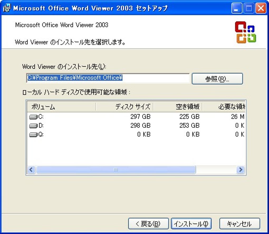
Task: Click the horizontal scrollbar right arrow
Action: [x=241, y=170]
